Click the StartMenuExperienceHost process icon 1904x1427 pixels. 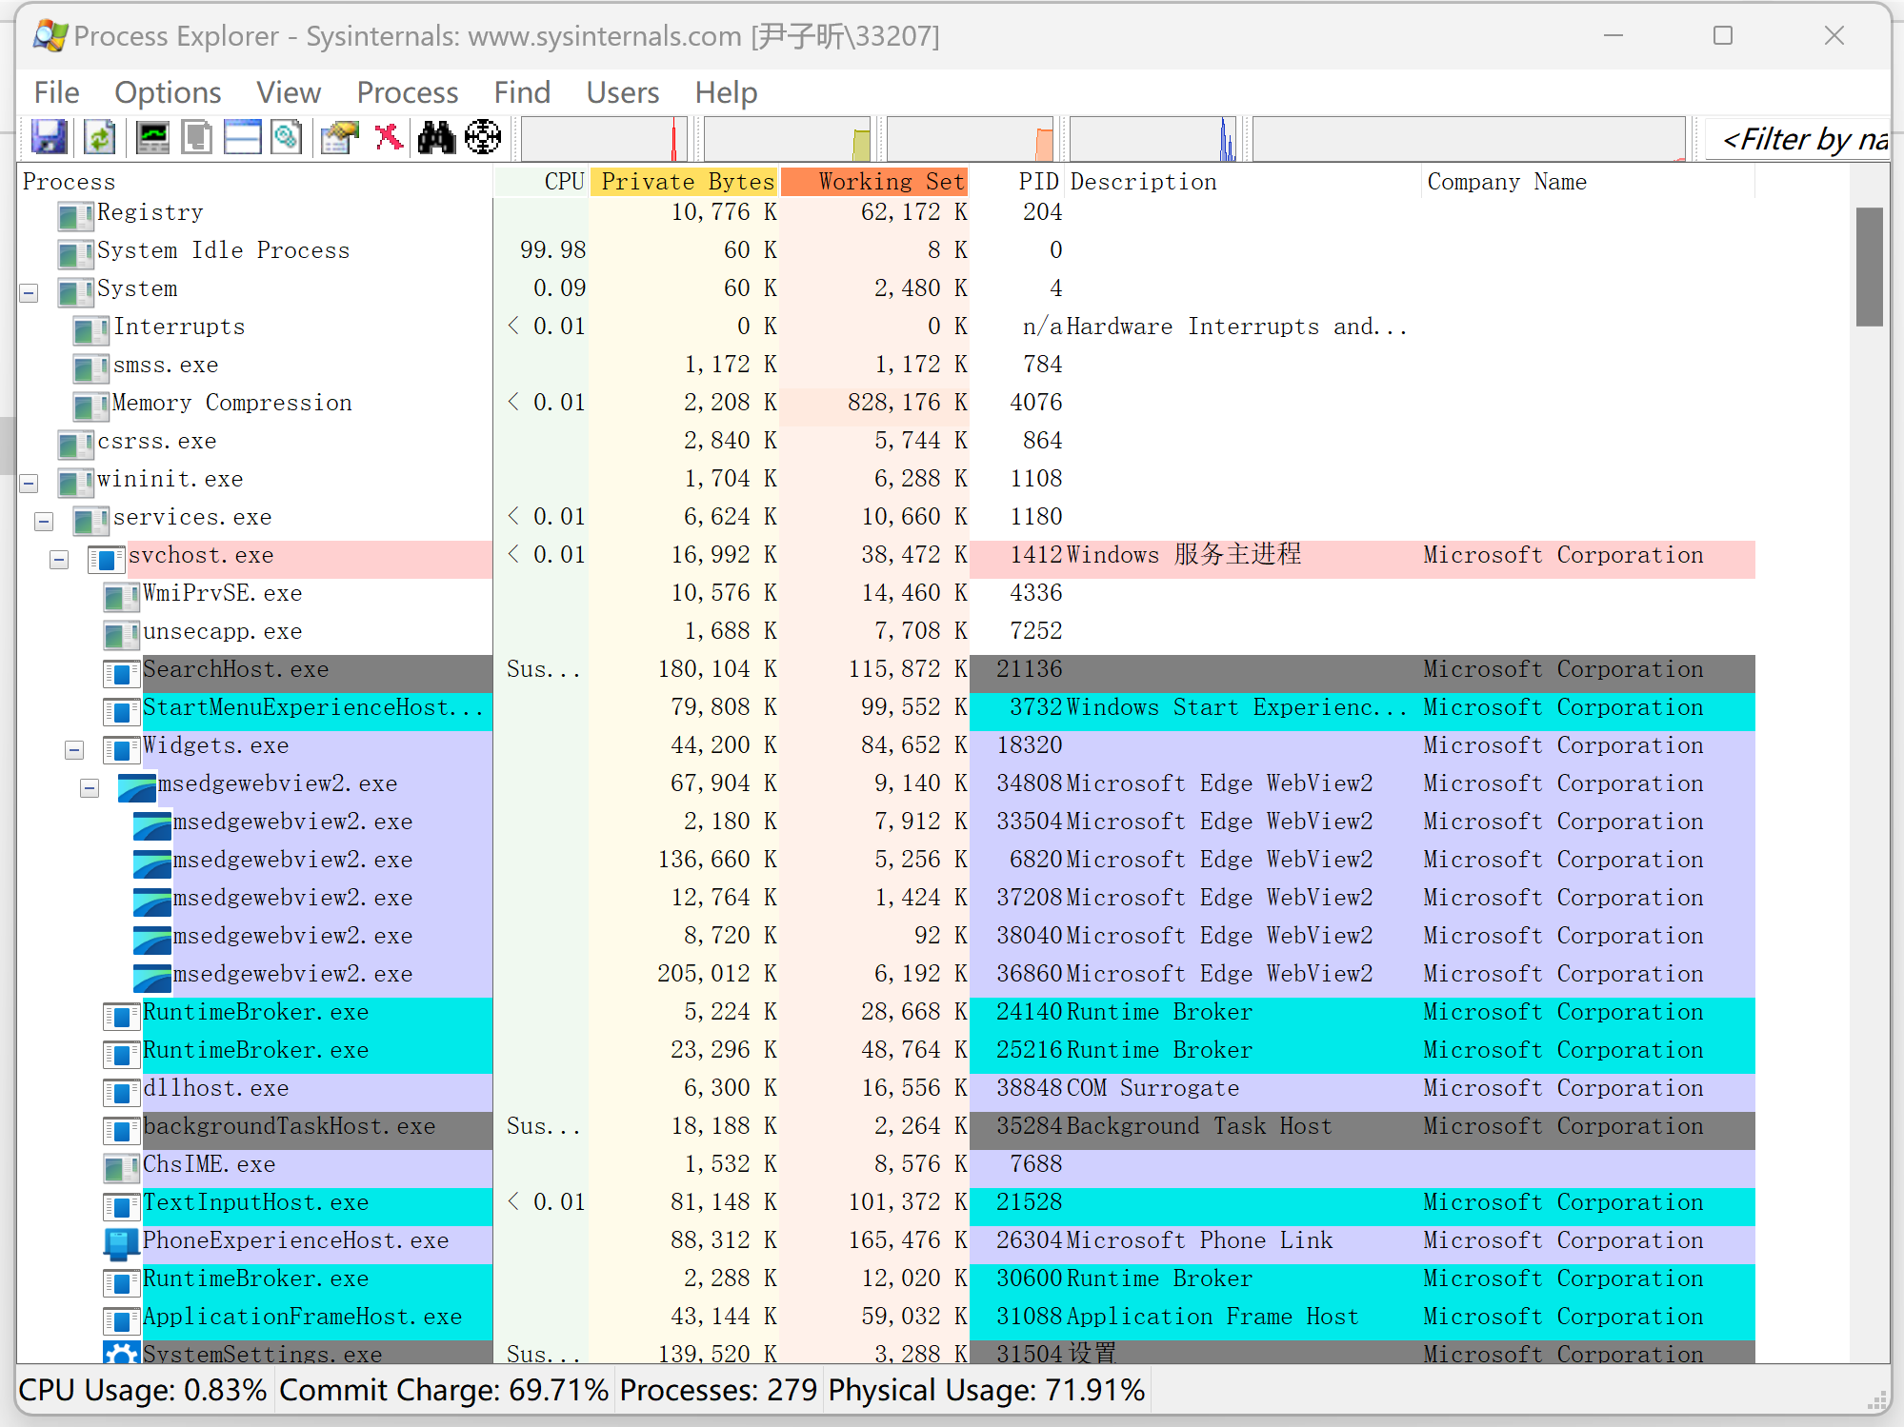pyautogui.click(x=121, y=712)
